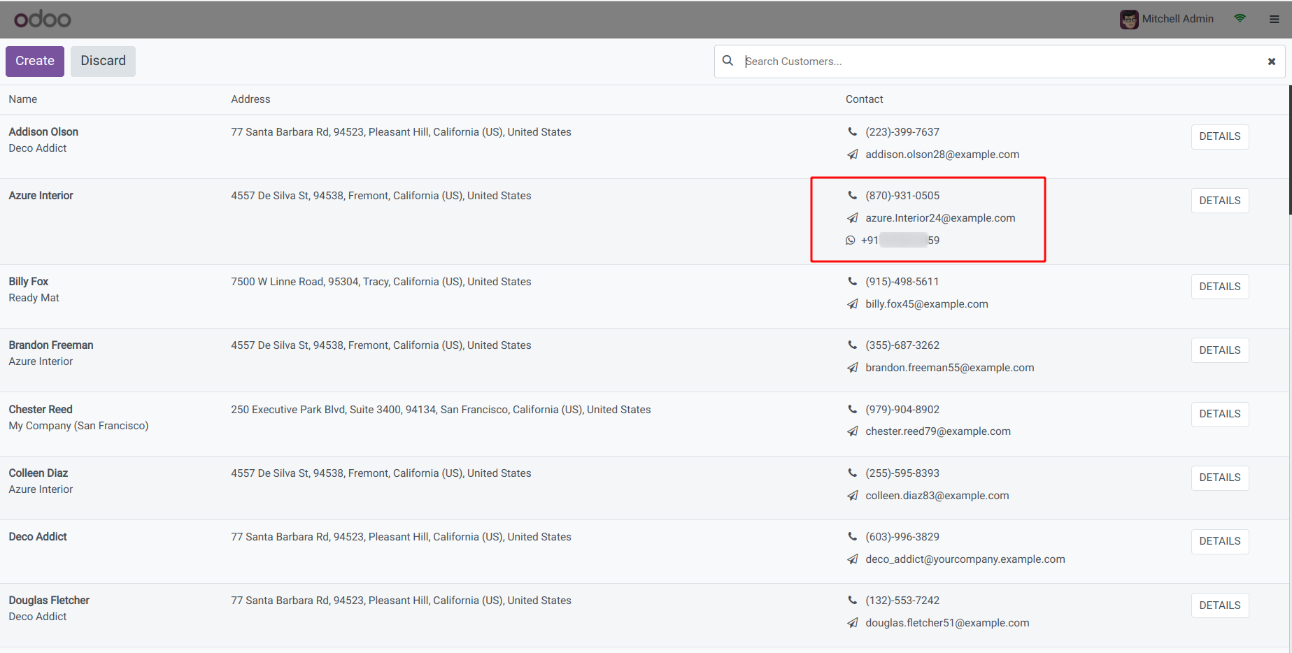The width and height of the screenshot is (1292, 653).
Task: Click WhatsApp icon for Azure Interior
Action: tap(850, 240)
